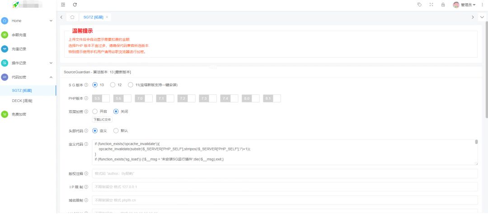Click the 下载LIC文件 button

[102, 120]
